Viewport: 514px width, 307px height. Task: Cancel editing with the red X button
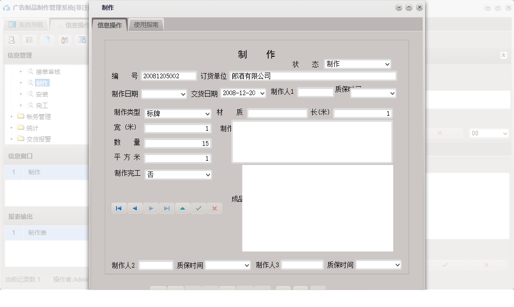tap(214, 208)
